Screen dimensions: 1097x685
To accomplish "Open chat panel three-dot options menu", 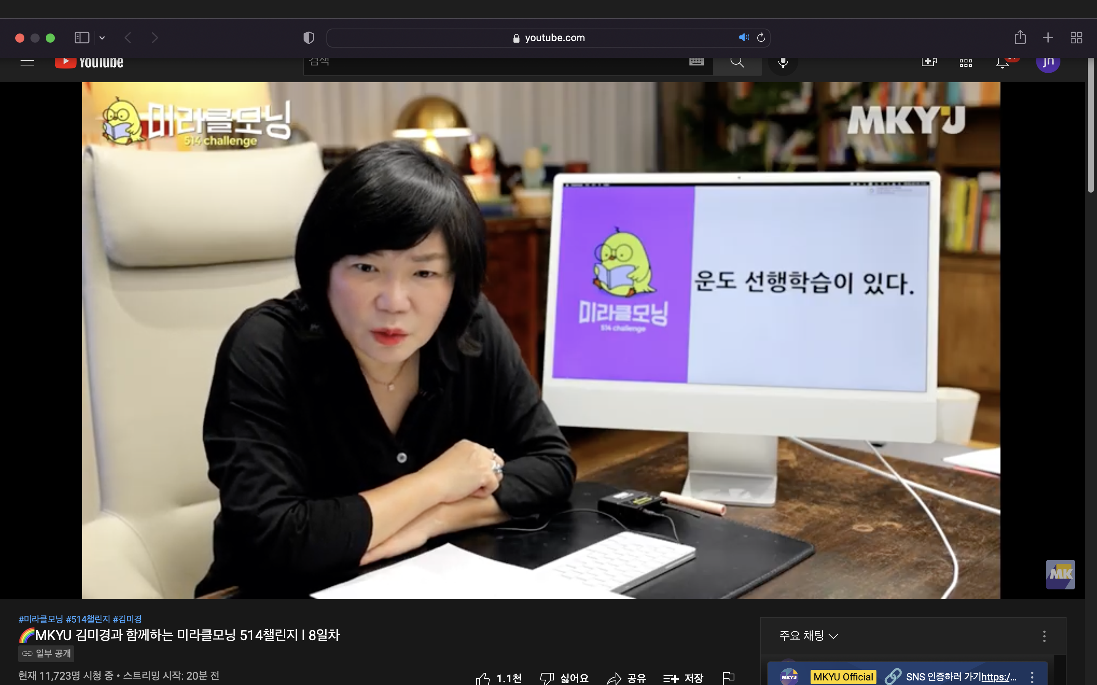I will coord(1044,636).
